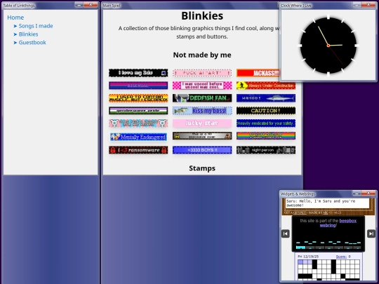The height and width of the screenshot is (284, 379).
Task: Minimize the Table of Linkthings window
Action: tap(79, 5)
